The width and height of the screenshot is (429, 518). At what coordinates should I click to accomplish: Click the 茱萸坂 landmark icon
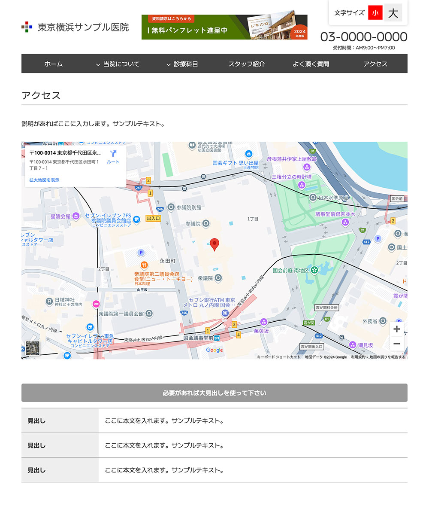coord(264,322)
